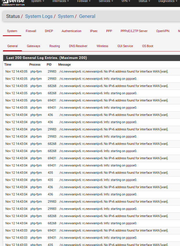Viewport: 180px width, 246px height.
Task: Select the OS Boot sub-tab
Action: point(148,46)
